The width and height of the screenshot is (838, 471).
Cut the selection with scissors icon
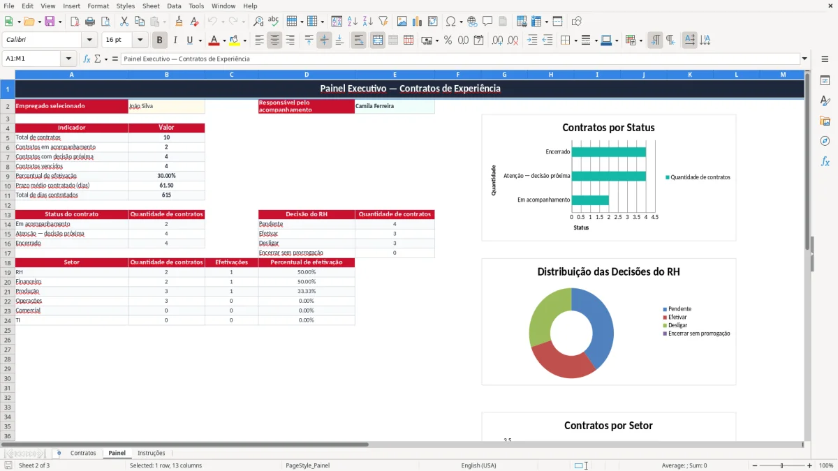coord(123,22)
